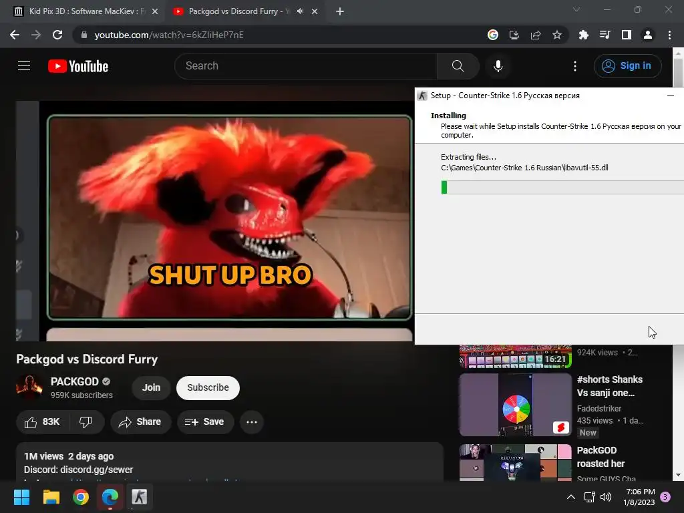Open Microsoft Edge from taskbar
684x513 pixels.
tap(110, 497)
